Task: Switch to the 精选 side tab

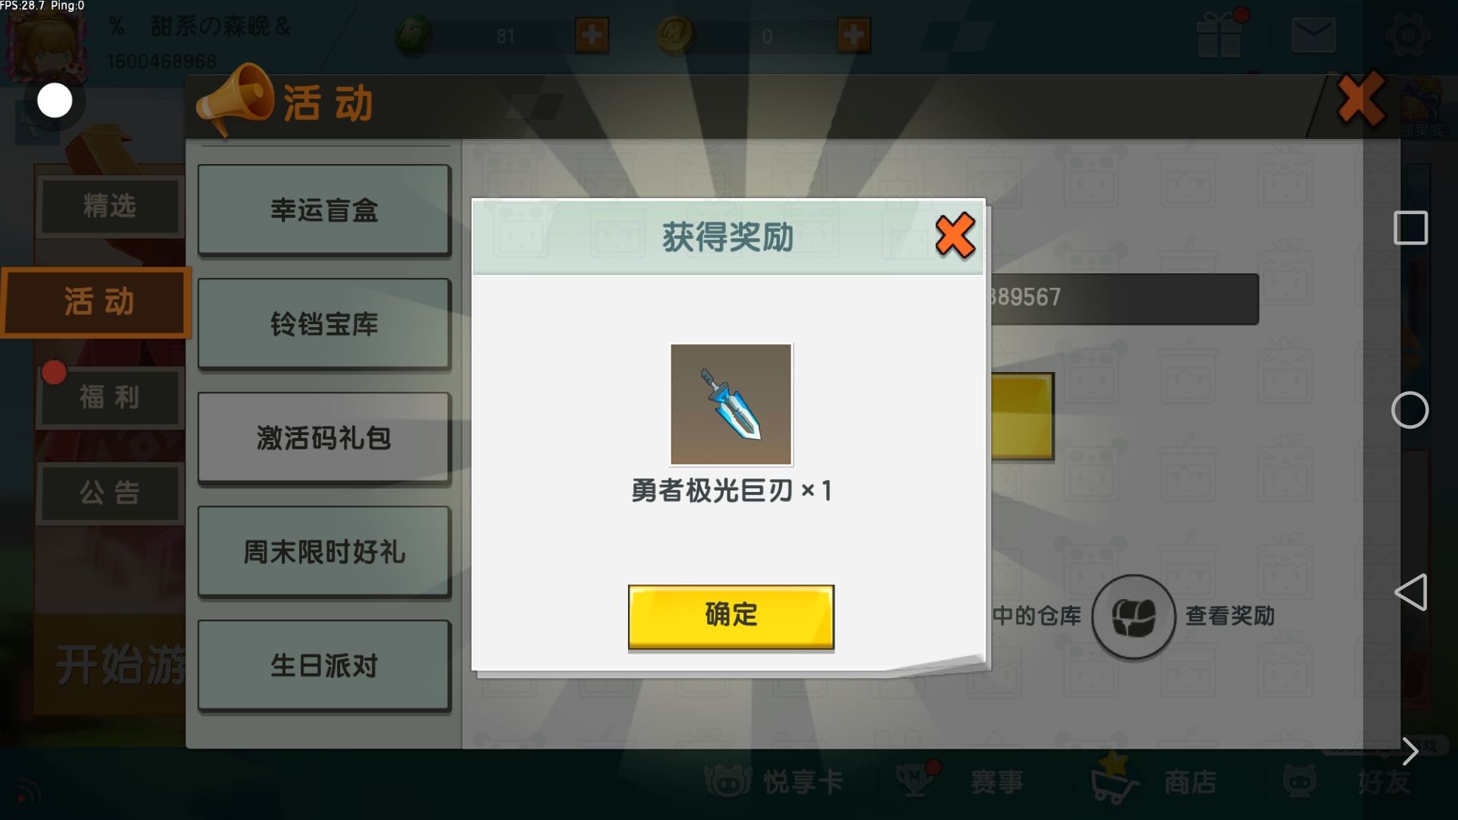Action: pyautogui.click(x=109, y=206)
